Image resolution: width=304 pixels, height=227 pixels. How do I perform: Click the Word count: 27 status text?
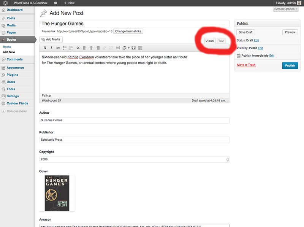(51, 100)
